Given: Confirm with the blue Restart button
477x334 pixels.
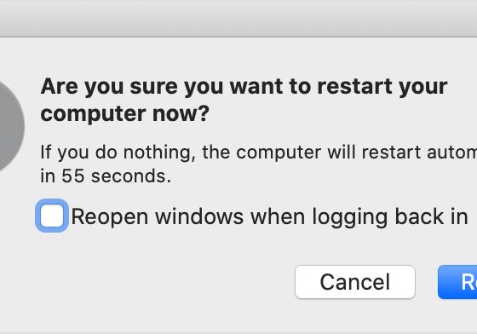Looking at the screenshot, I should [x=457, y=282].
